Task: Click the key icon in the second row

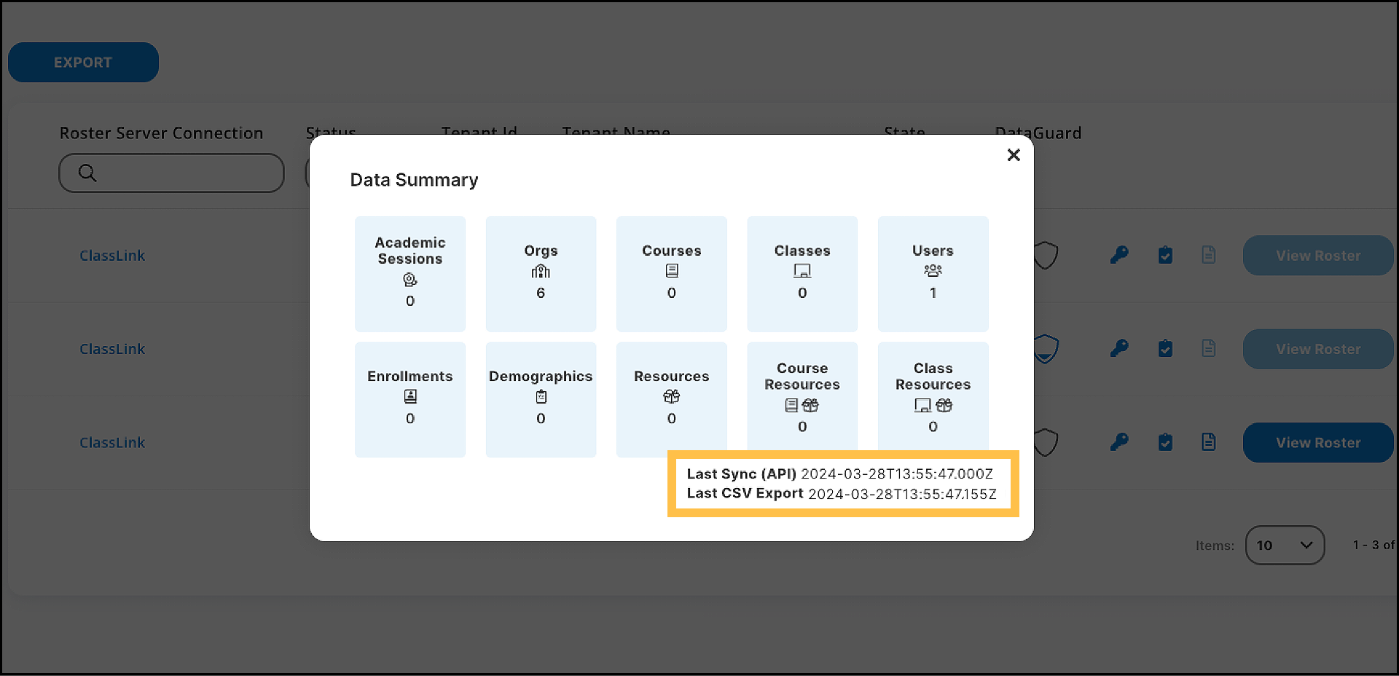Action: coord(1119,348)
